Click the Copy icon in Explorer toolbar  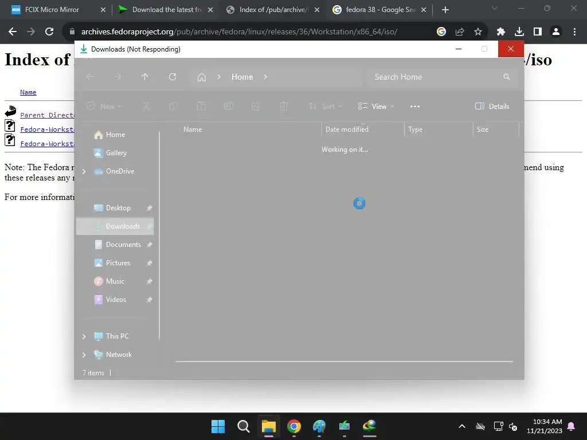(x=174, y=106)
